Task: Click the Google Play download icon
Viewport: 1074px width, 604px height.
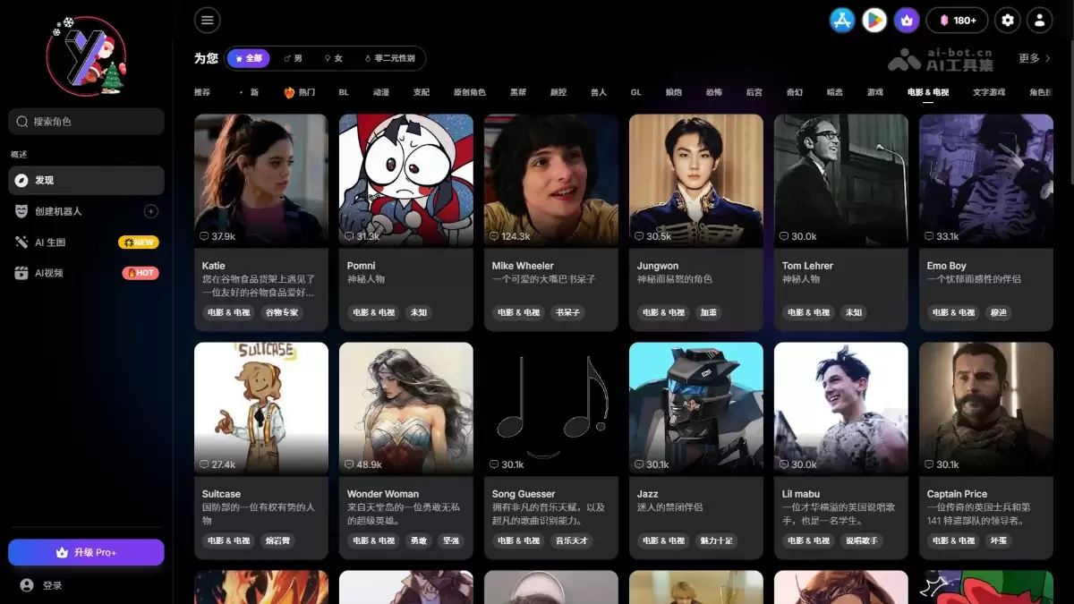Action: (874, 20)
